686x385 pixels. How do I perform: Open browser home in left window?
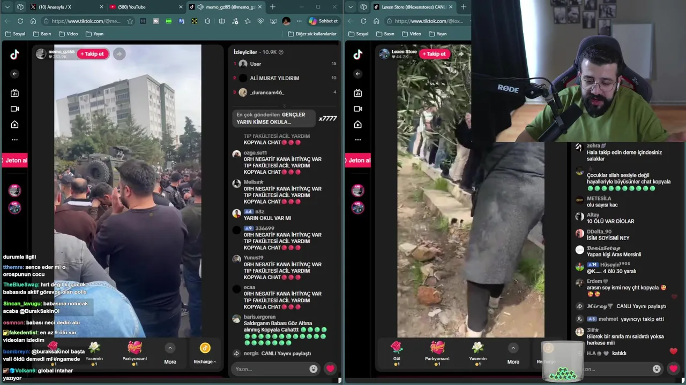(33, 21)
